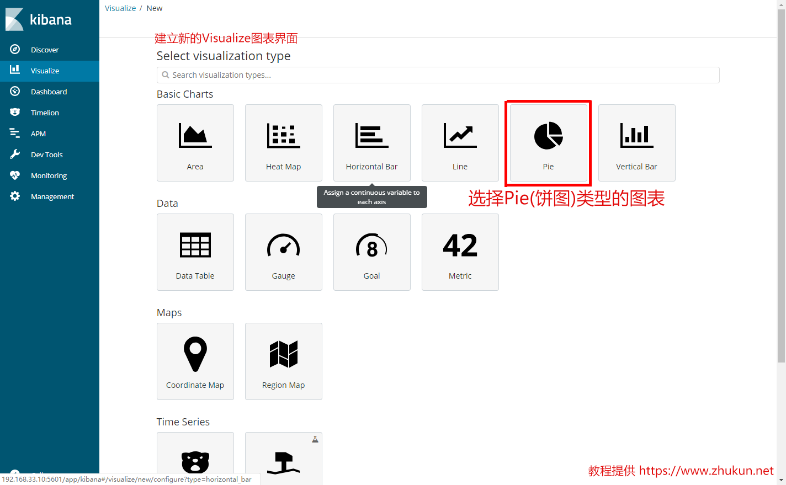
Task: Open Dev Tools wrench icon
Action: tap(15, 154)
